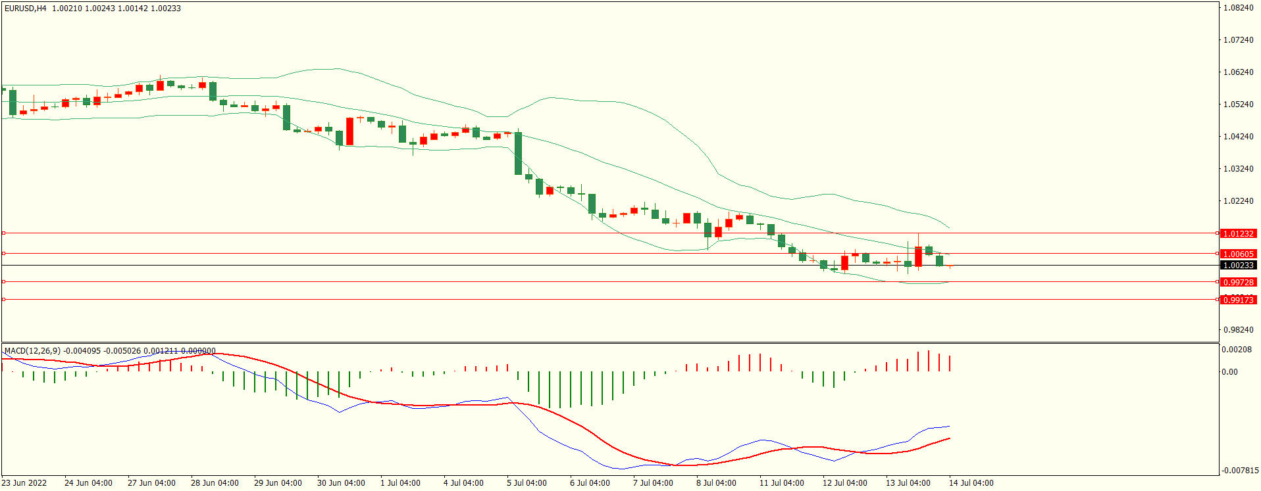The image size is (1261, 491).
Task: Select the red 1.00605 price level tag
Action: (1237, 254)
